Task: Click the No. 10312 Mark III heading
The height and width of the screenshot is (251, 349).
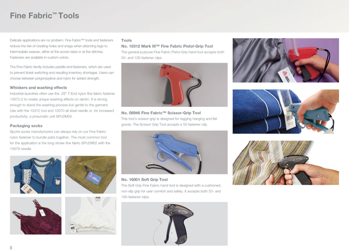Action: [167, 46]
